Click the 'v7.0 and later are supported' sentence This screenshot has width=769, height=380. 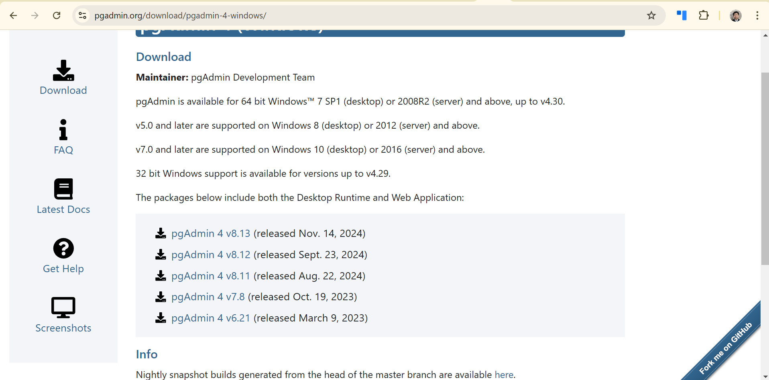pyautogui.click(x=310, y=150)
